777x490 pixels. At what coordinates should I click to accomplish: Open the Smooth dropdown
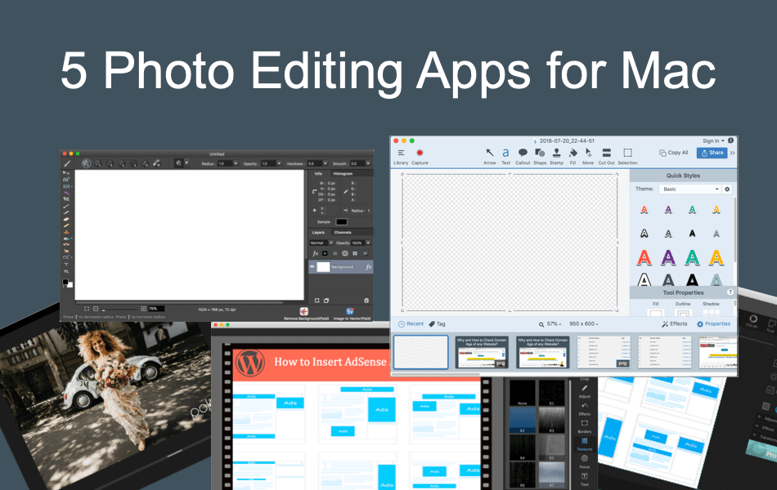368,163
